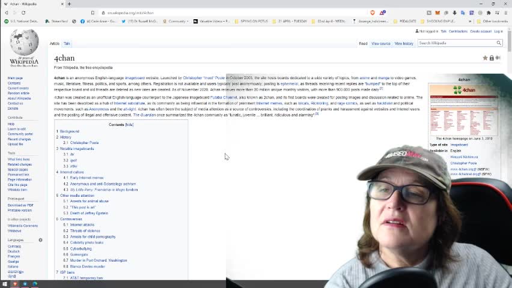512x288 pixels.
Task: Show more bookmarks with the chevron
Action: click(470, 21)
